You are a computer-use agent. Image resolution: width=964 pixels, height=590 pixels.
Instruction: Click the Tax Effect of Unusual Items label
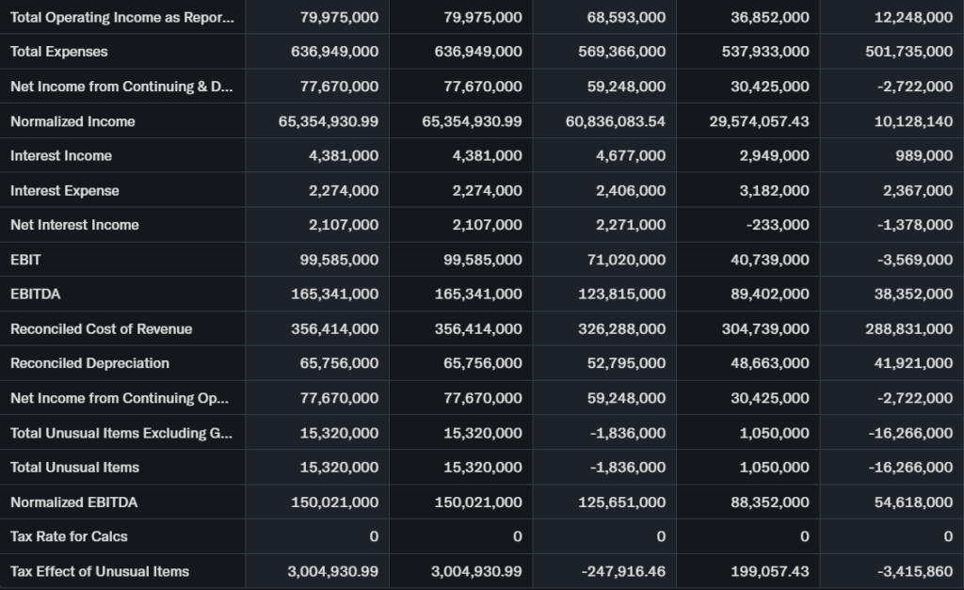tap(100, 571)
